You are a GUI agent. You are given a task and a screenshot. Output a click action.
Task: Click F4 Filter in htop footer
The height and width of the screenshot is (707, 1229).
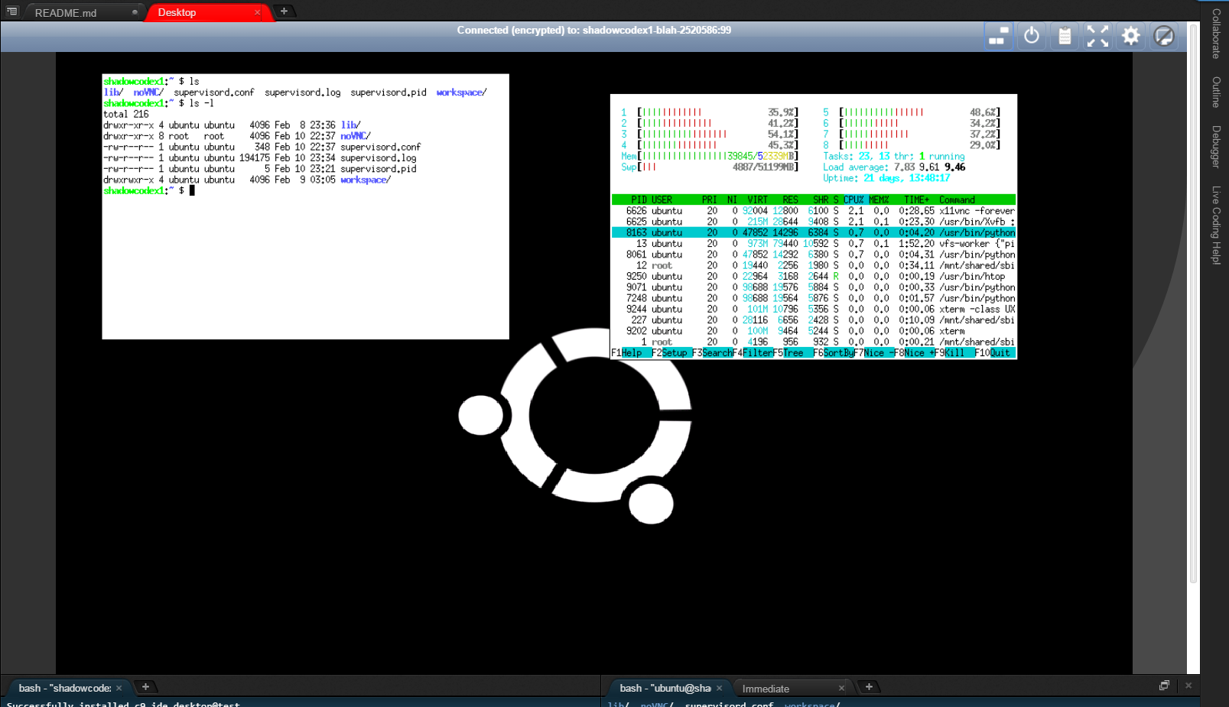point(753,353)
